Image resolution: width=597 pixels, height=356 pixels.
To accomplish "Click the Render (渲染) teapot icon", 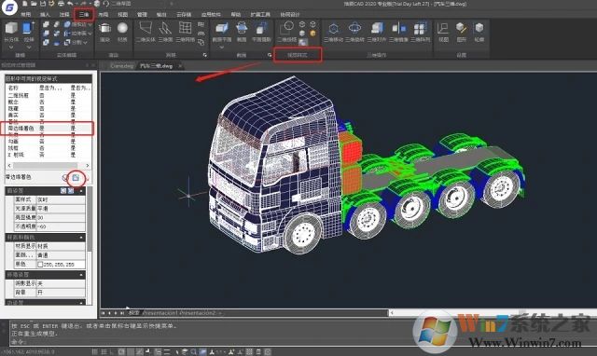I will (x=104, y=29).
